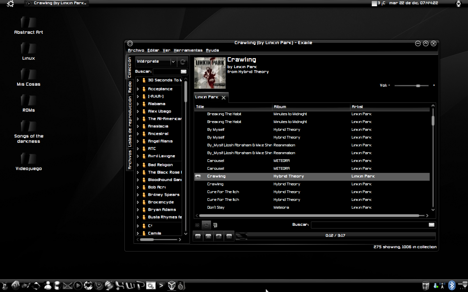Screen dimensions: 468x292
Task: Open the Mis Cosas desktop folder
Action: pyautogui.click(x=28, y=77)
